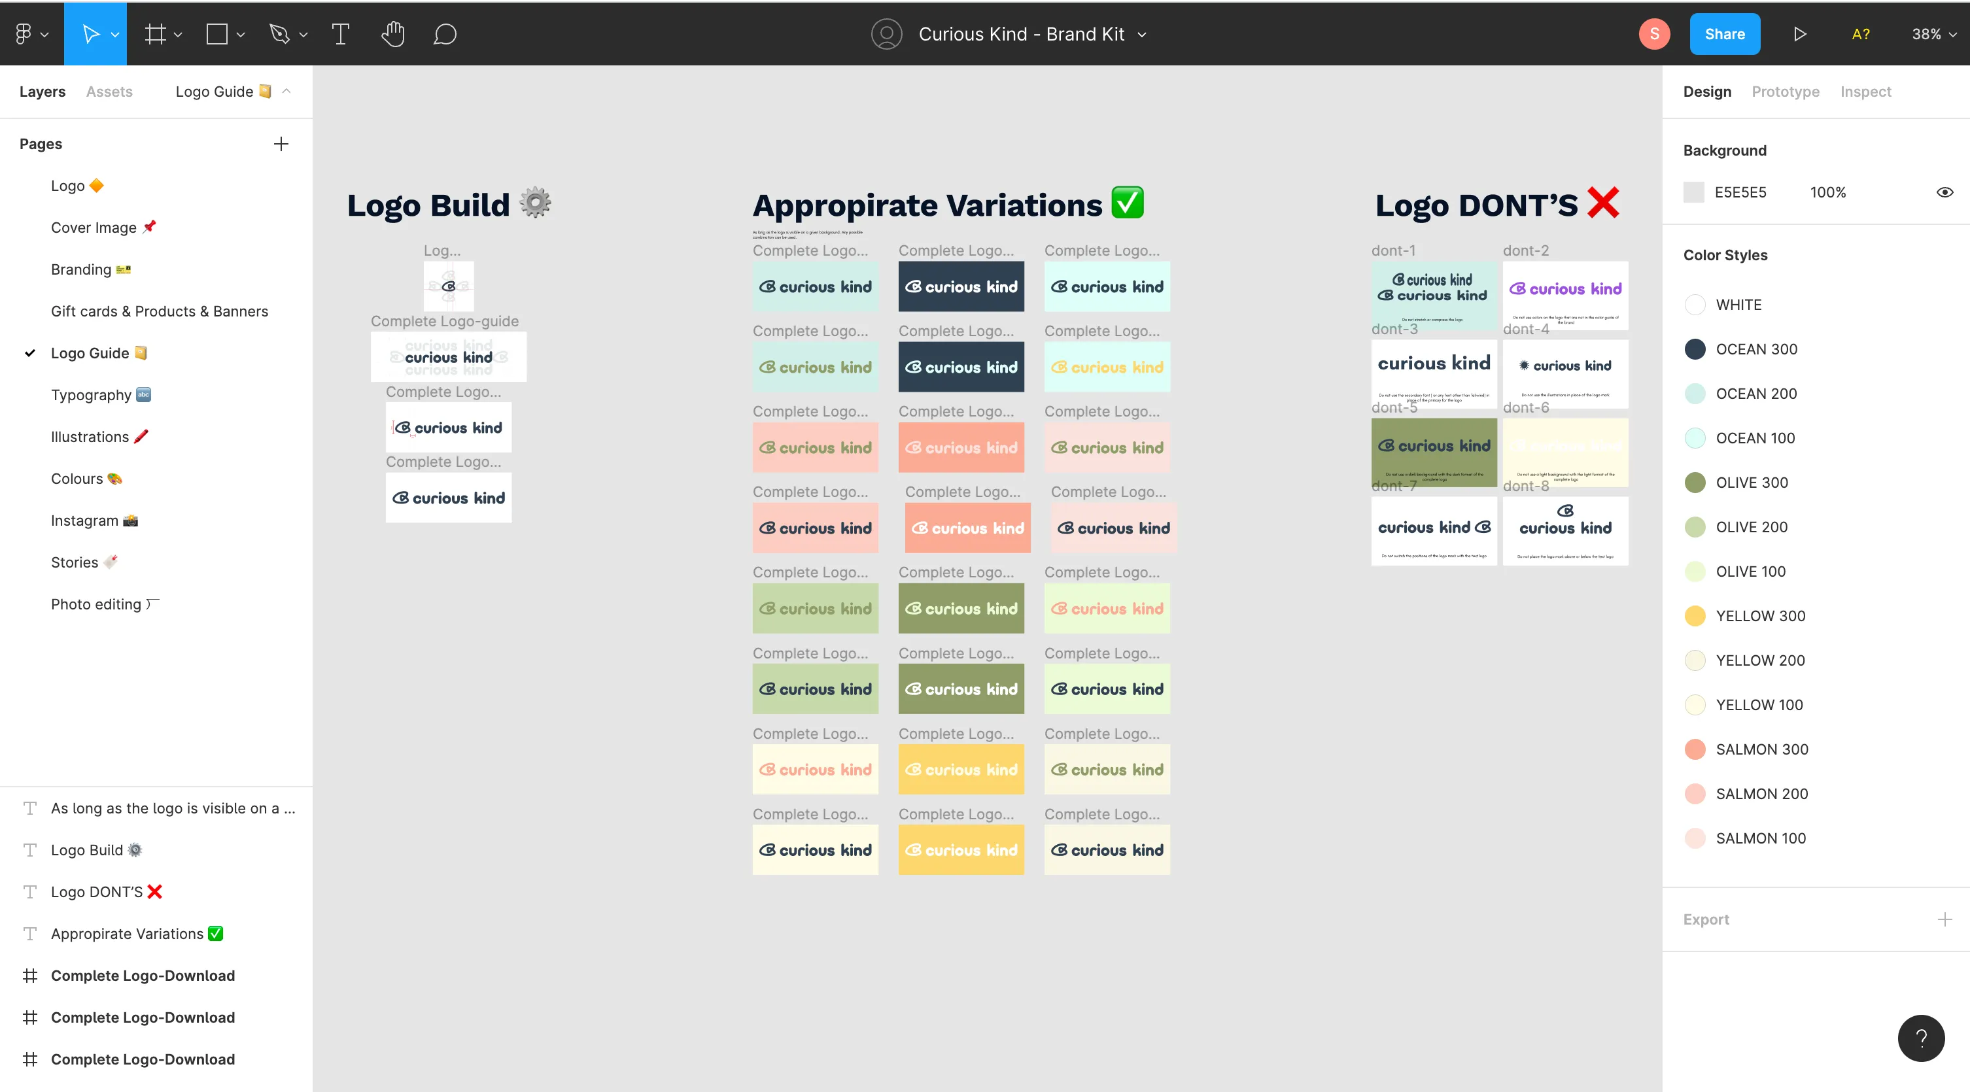Select the Pen tool

279,33
